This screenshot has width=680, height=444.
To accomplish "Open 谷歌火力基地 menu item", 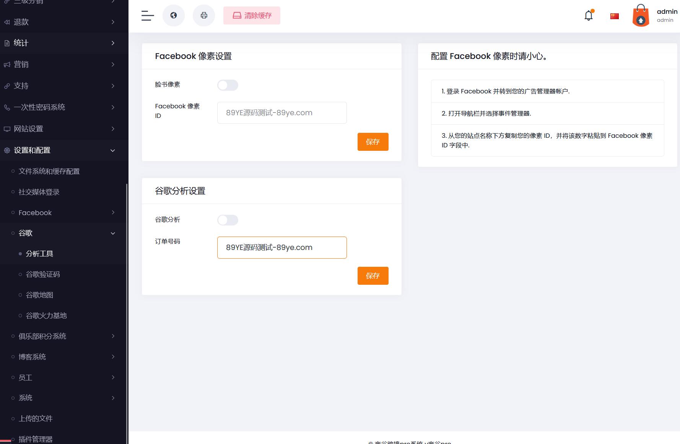I will [x=46, y=315].
